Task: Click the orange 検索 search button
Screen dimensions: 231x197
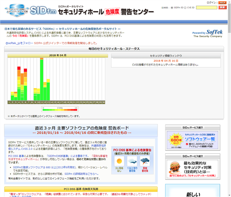Action: [223, 8]
